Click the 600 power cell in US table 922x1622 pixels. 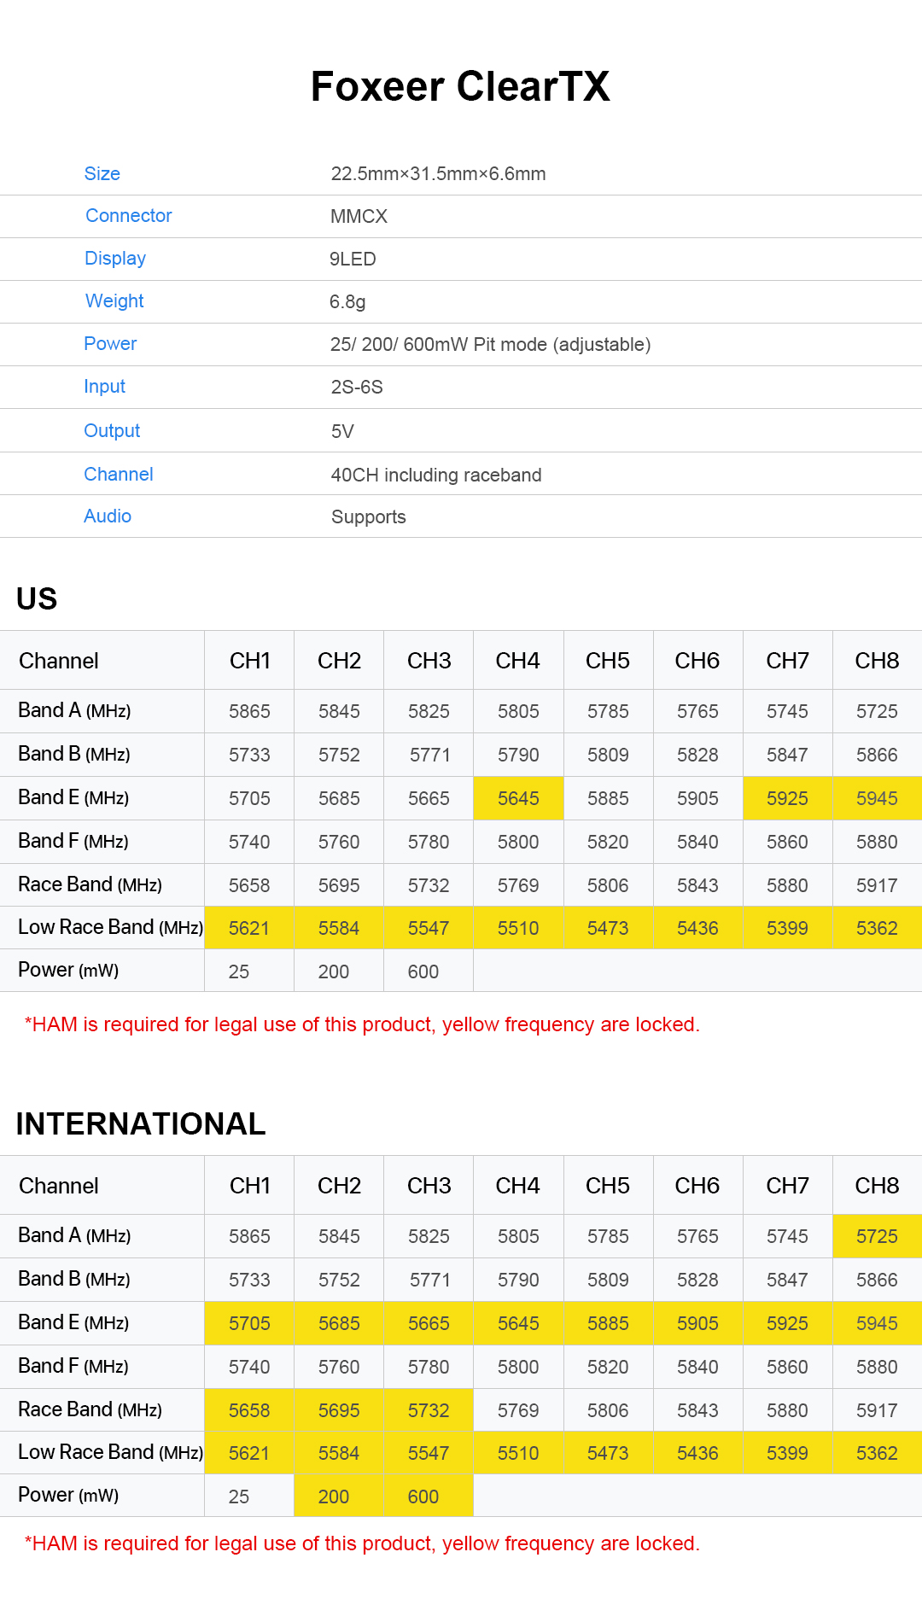(423, 971)
